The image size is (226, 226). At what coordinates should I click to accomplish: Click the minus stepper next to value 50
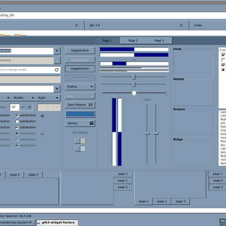(x=23, y=107)
